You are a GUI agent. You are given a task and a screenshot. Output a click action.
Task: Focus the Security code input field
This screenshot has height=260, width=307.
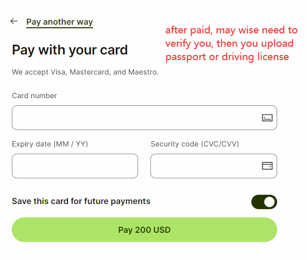click(x=214, y=166)
